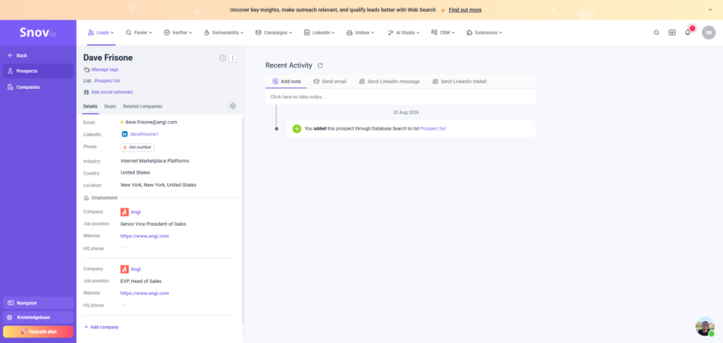Open the Leads dropdown menu
The width and height of the screenshot is (723, 343).
coord(100,33)
